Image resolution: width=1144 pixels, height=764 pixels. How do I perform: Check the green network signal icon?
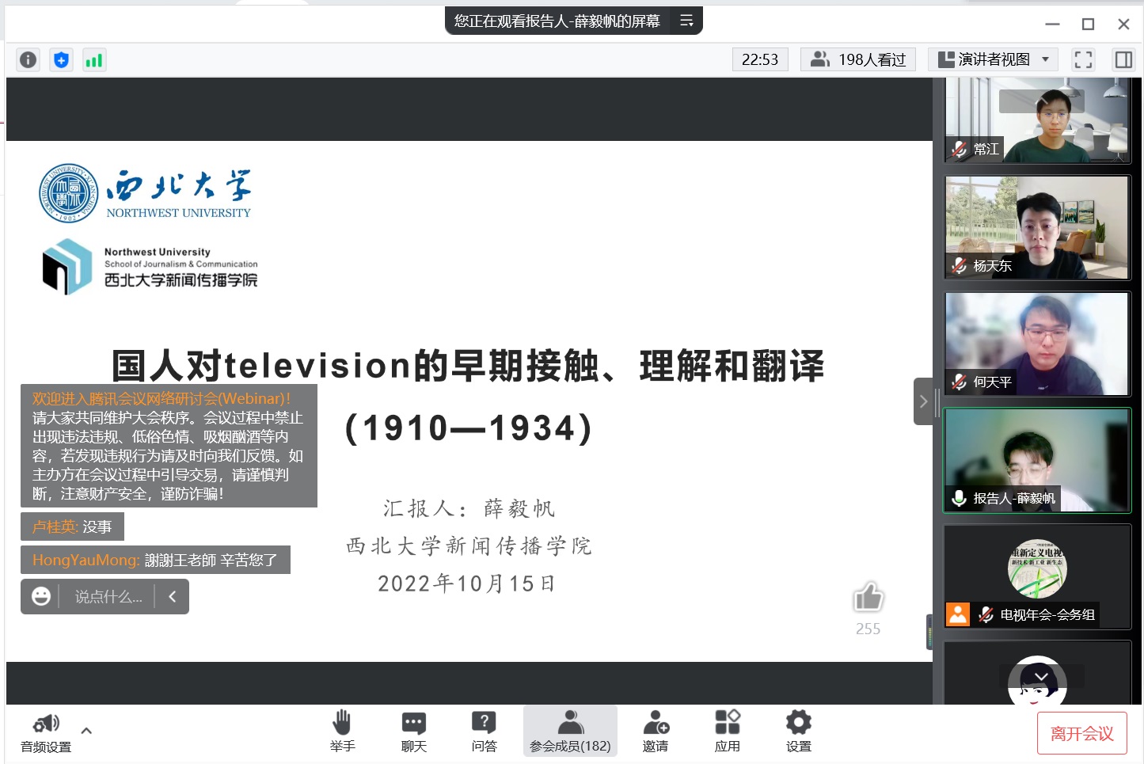pos(94,60)
